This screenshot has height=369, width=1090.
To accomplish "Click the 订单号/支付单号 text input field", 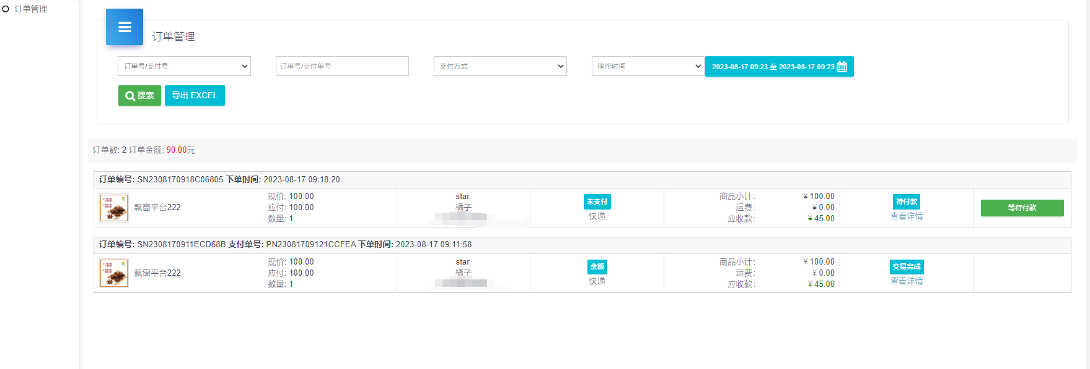I will [342, 66].
